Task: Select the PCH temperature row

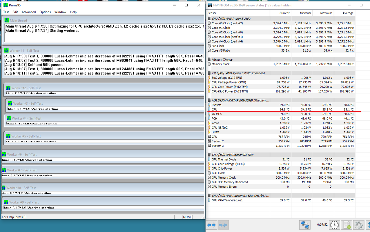Action: pyautogui.click(x=281, y=119)
